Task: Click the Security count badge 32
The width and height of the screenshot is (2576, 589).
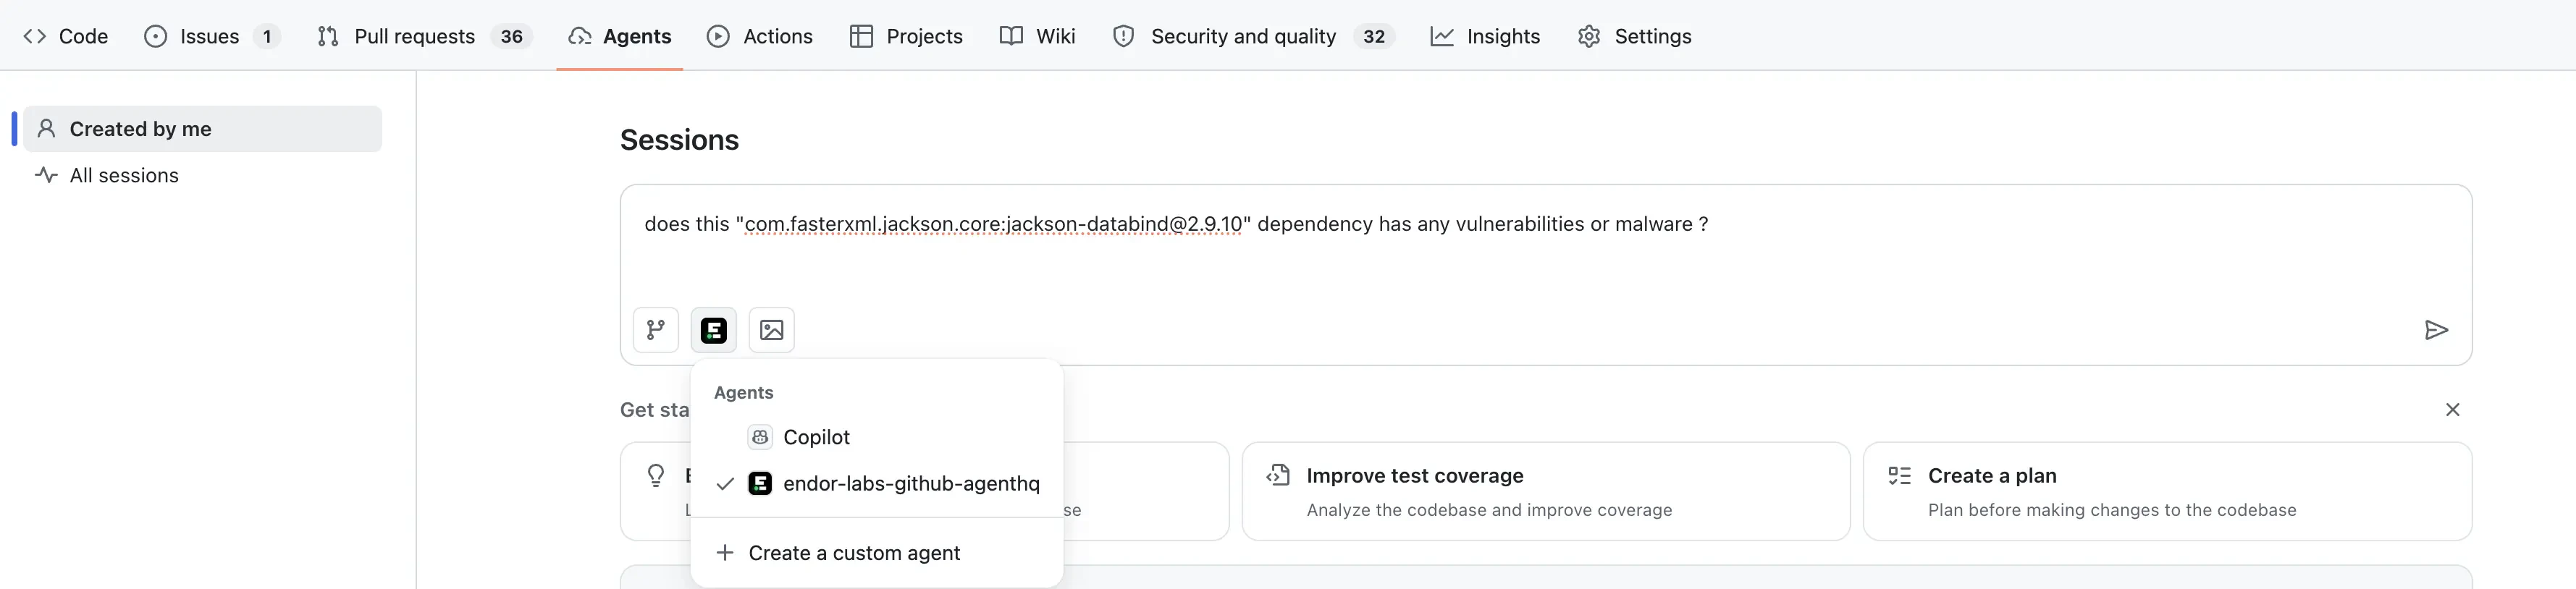Action: [1374, 36]
